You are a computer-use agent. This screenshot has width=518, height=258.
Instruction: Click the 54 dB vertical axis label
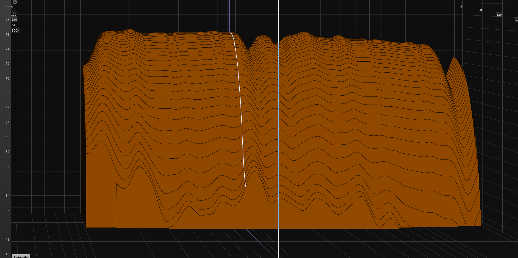coord(8,196)
